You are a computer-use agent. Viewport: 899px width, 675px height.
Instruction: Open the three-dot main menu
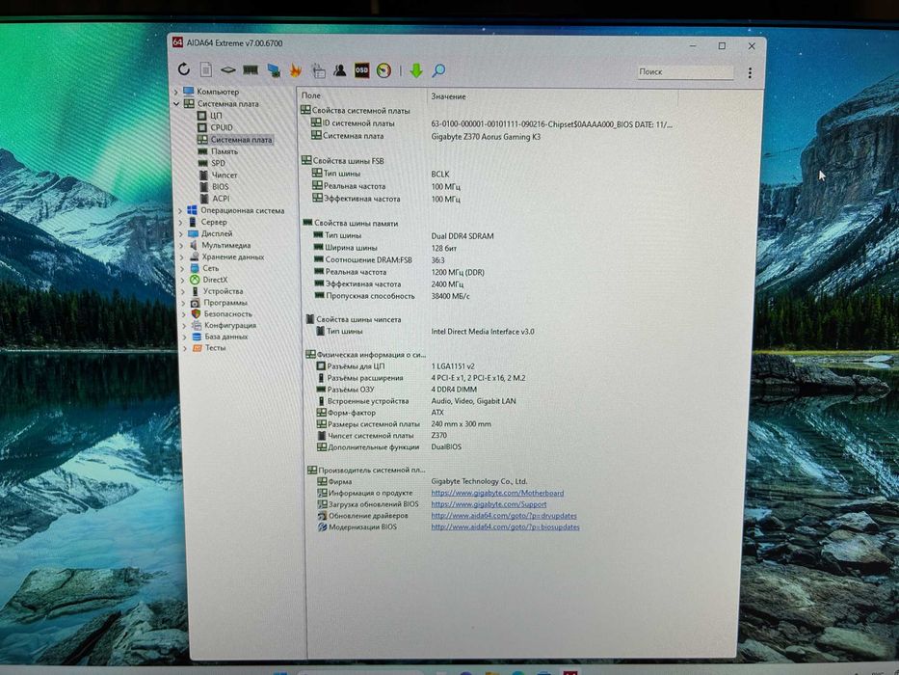pos(750,73)
